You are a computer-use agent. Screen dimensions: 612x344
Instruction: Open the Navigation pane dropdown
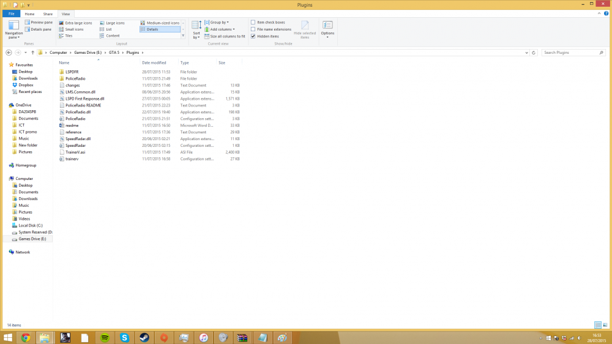(13, 29)
